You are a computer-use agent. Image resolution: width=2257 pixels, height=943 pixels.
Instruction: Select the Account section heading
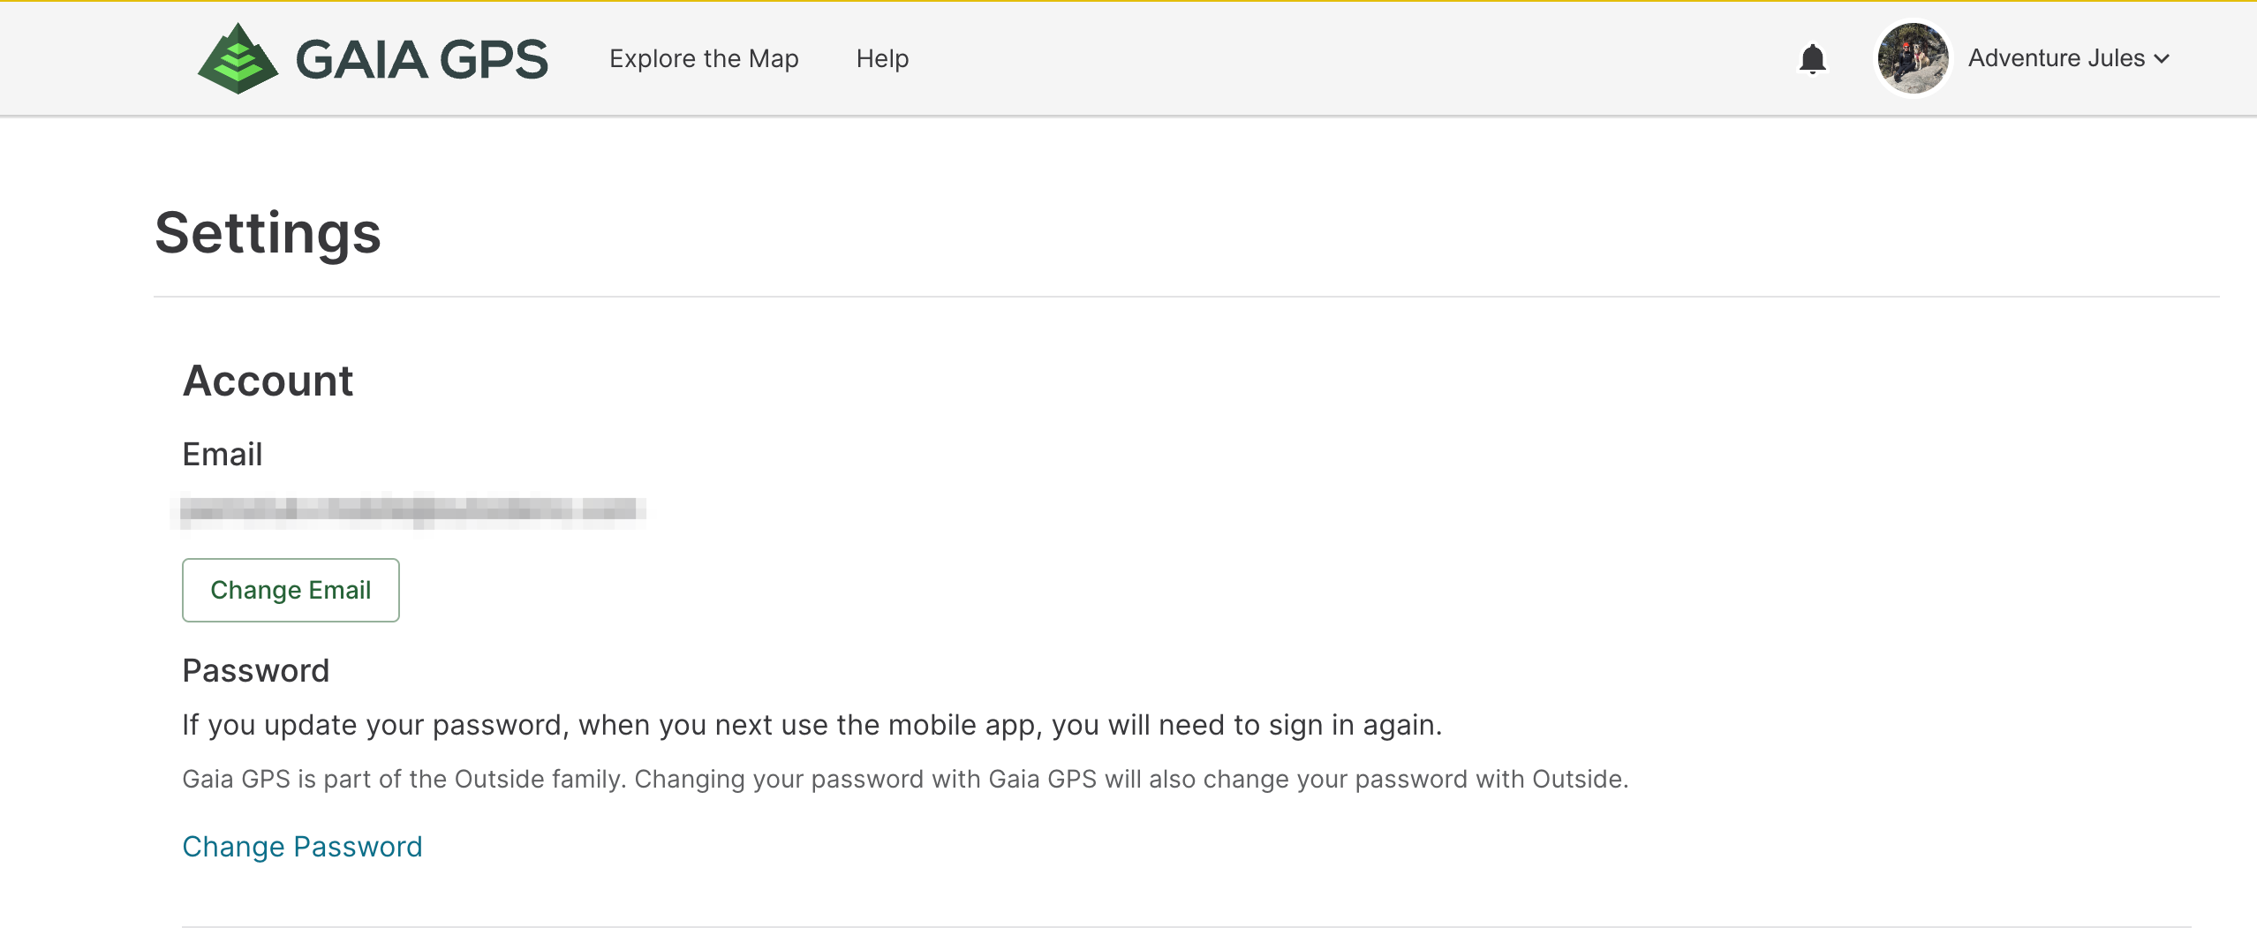[268, 381]
